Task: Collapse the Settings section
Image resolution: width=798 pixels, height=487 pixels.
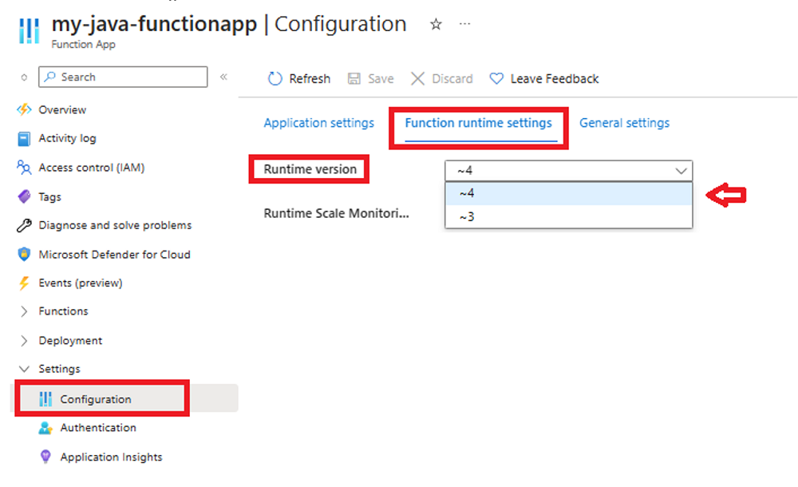Action: tap(24, 369)
